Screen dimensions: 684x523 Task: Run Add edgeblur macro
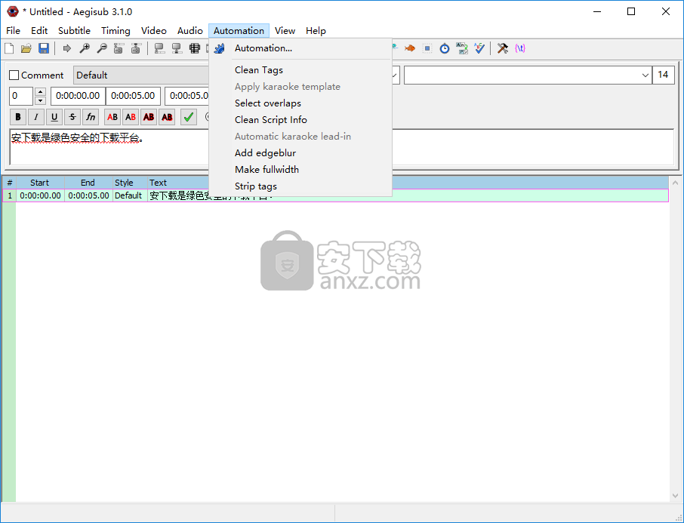click(x=300, y=152)
